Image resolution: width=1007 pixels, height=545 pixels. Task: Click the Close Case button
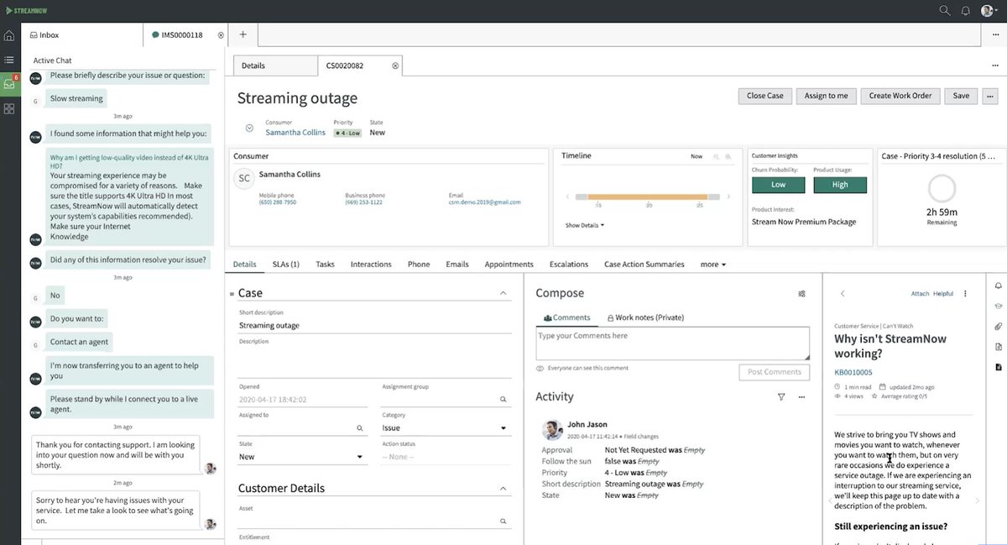(764, 96)
